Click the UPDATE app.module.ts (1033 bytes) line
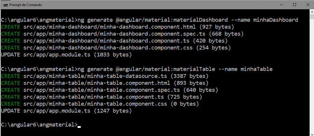The image size is (314, 136). (66, 55)
